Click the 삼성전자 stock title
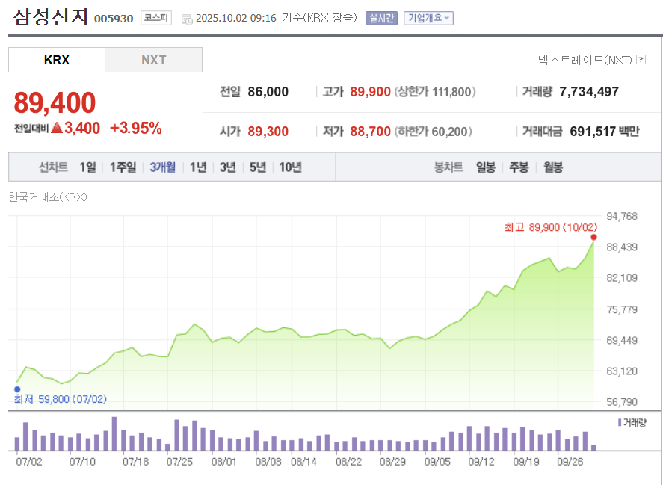The width and height of the screenshot is (663, 485). point(51,17)
